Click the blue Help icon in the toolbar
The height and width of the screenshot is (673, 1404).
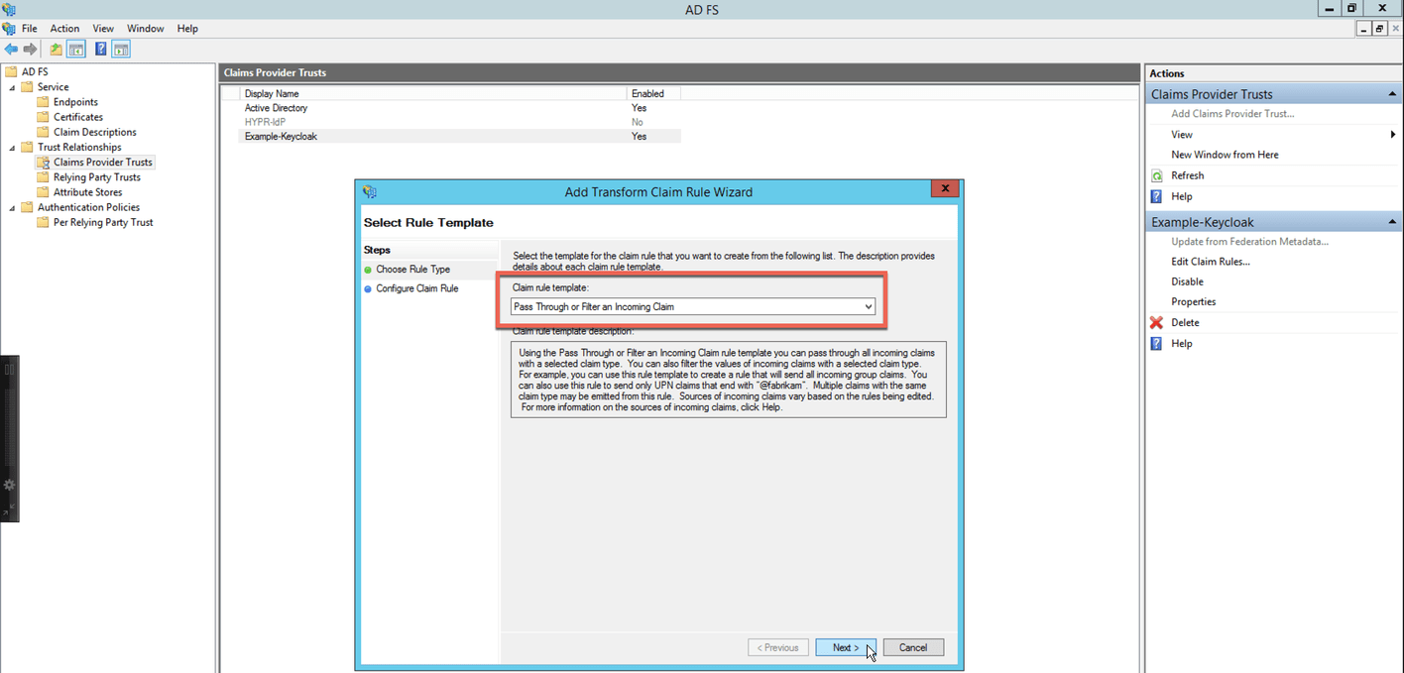tap(101, 49)
